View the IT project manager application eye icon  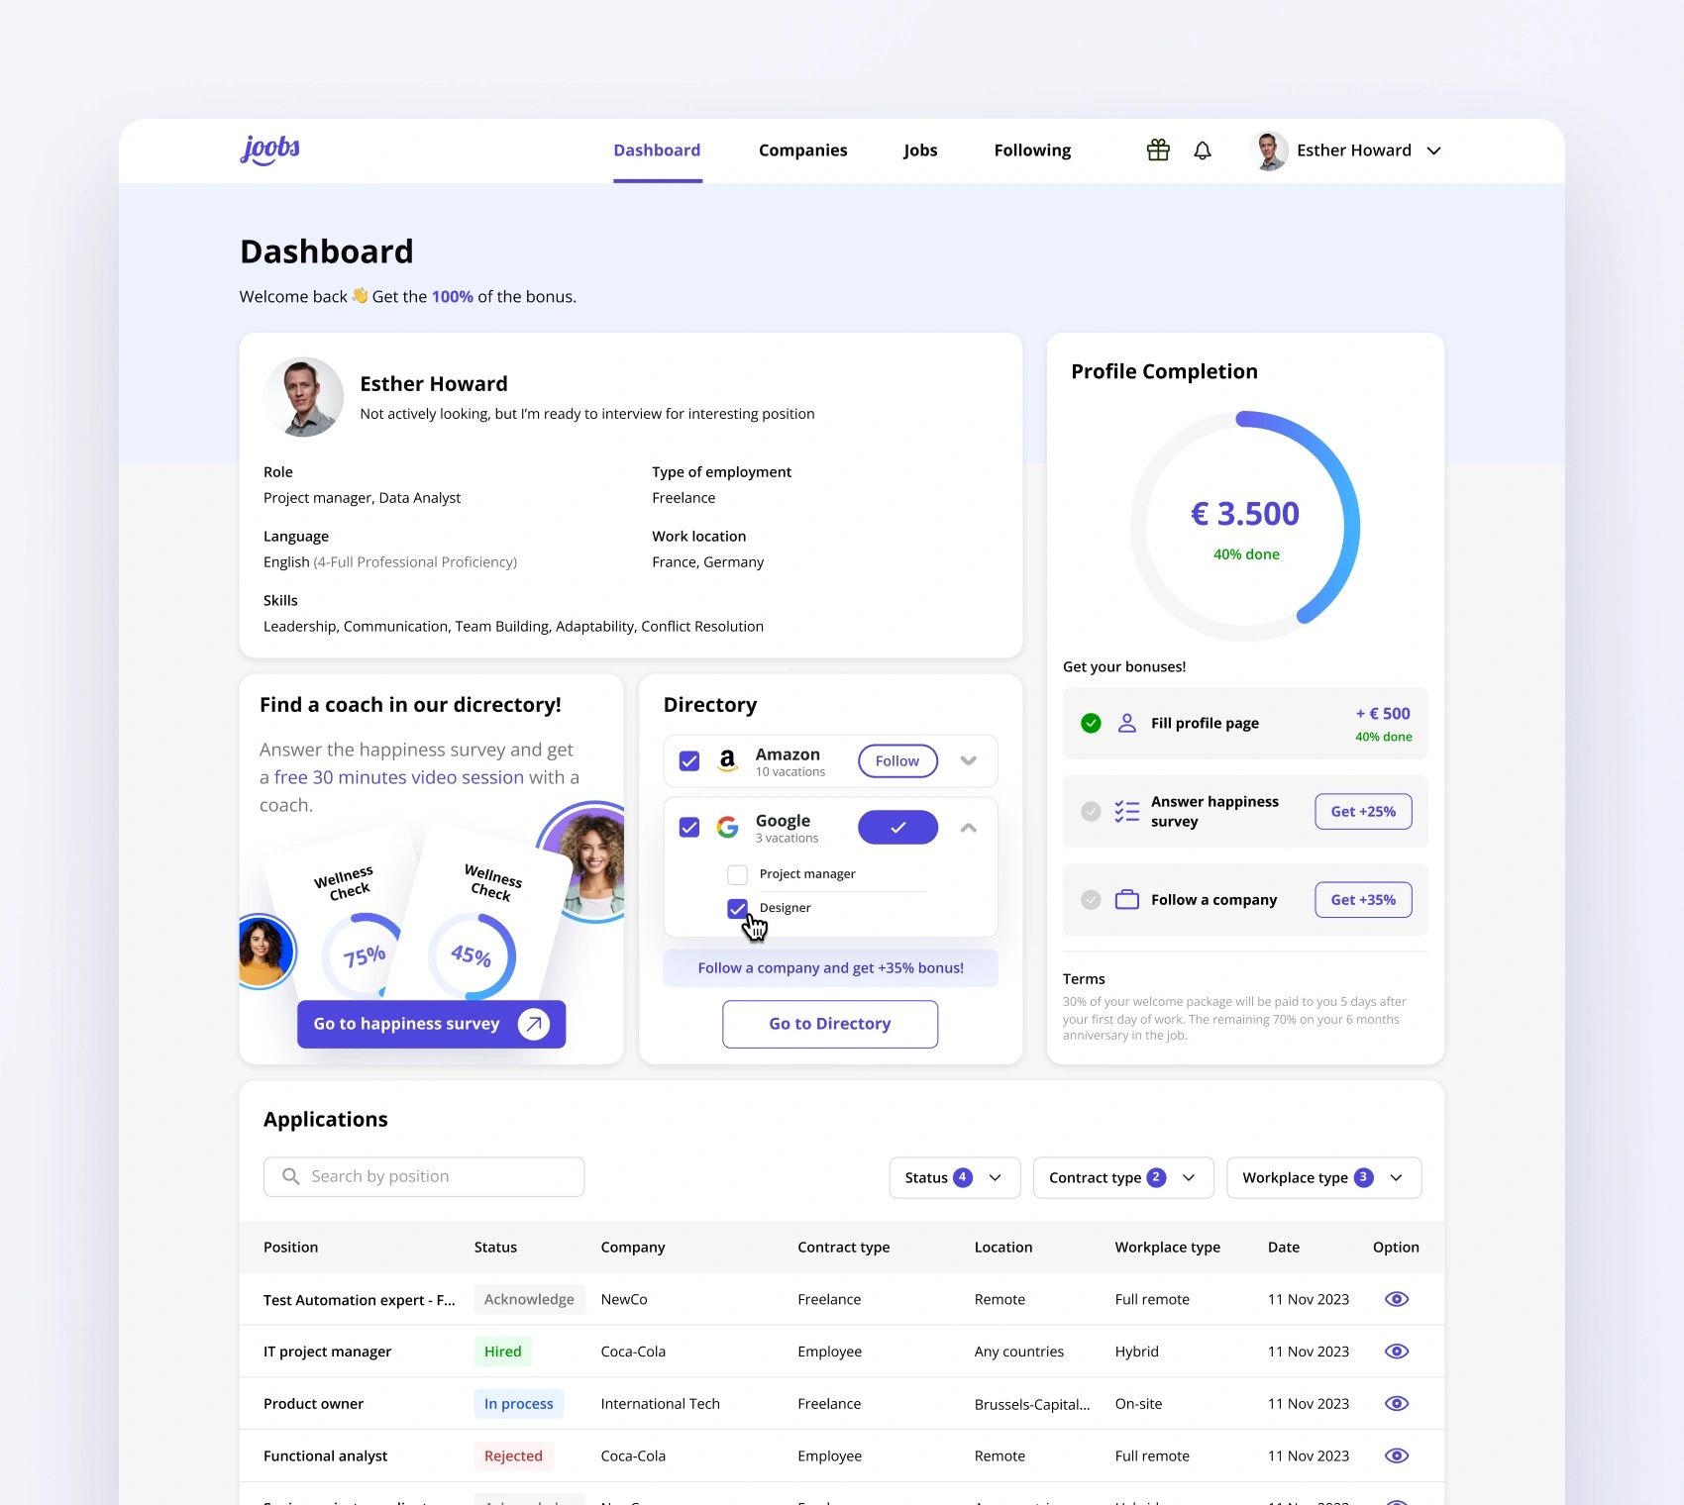(x=1397, y=1352)
